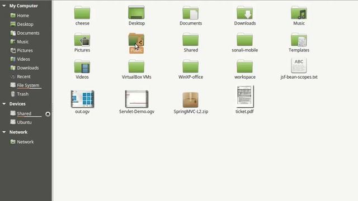Click the SpringMVC-L2.zip file name label
This screenshot has width=358, height=201.
click(191, 112)
